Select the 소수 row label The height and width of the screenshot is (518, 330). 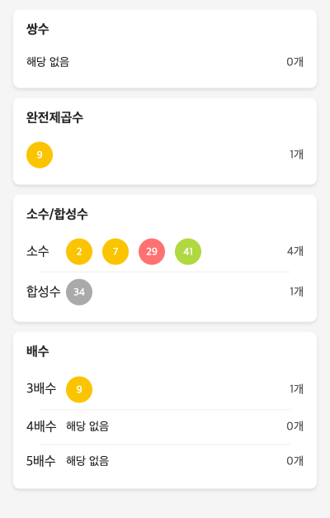click(x=38, y=251)
